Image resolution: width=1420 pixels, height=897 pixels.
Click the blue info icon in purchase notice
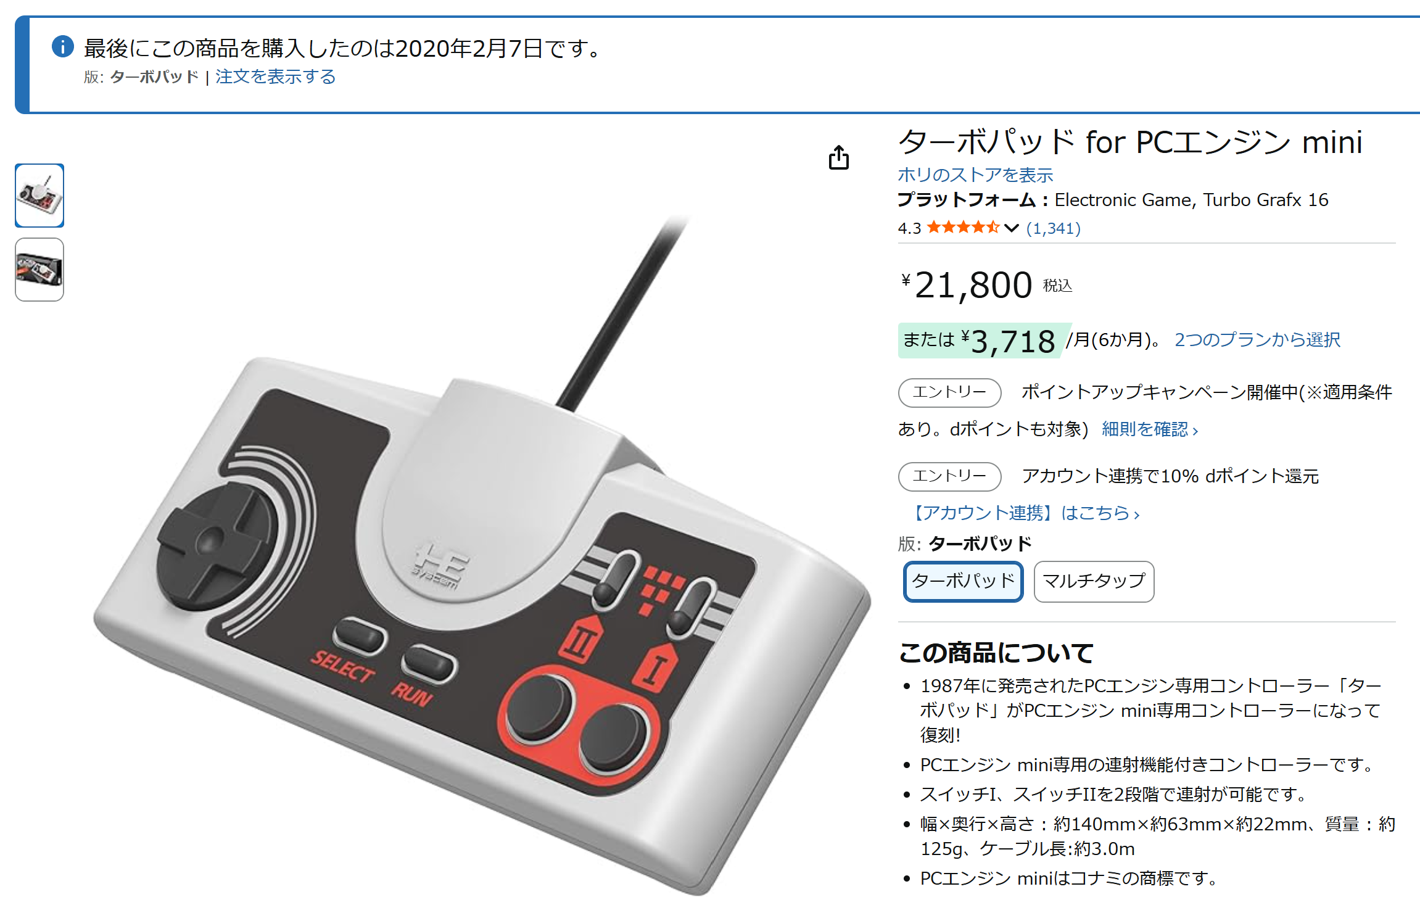point(62,46)
